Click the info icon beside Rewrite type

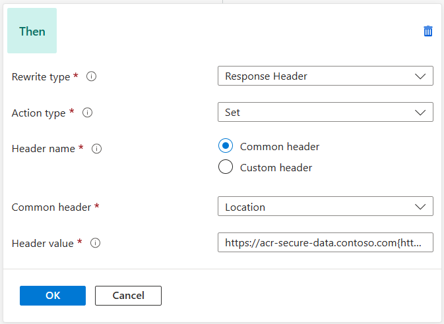click(x=92, y=76)
